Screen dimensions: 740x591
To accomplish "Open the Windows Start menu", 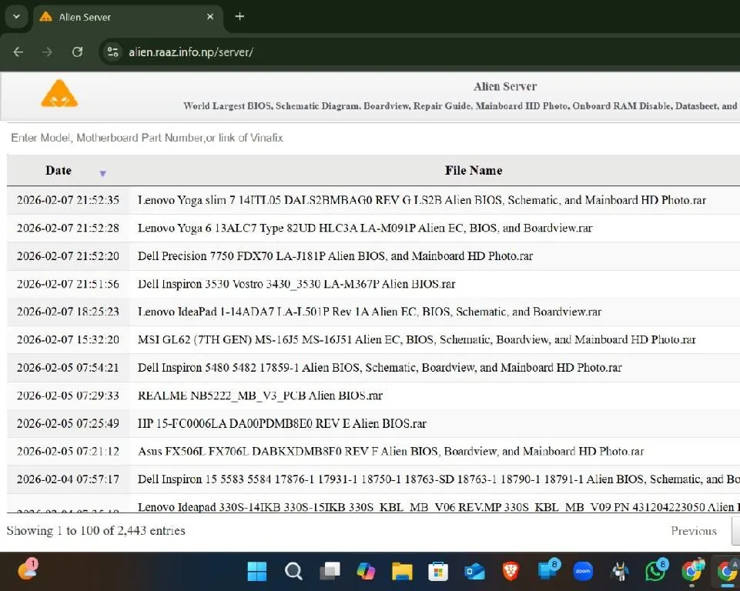I will 256,571.
